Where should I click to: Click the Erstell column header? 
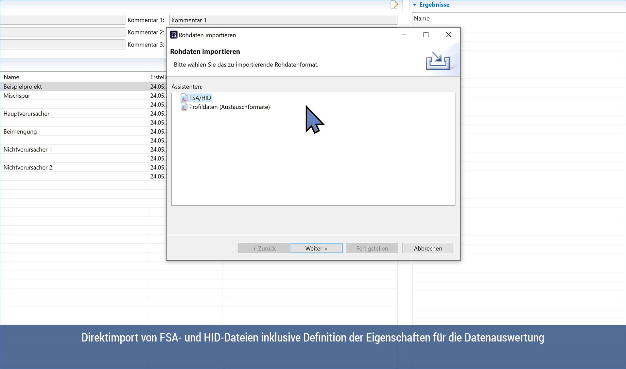pos(158,77)
